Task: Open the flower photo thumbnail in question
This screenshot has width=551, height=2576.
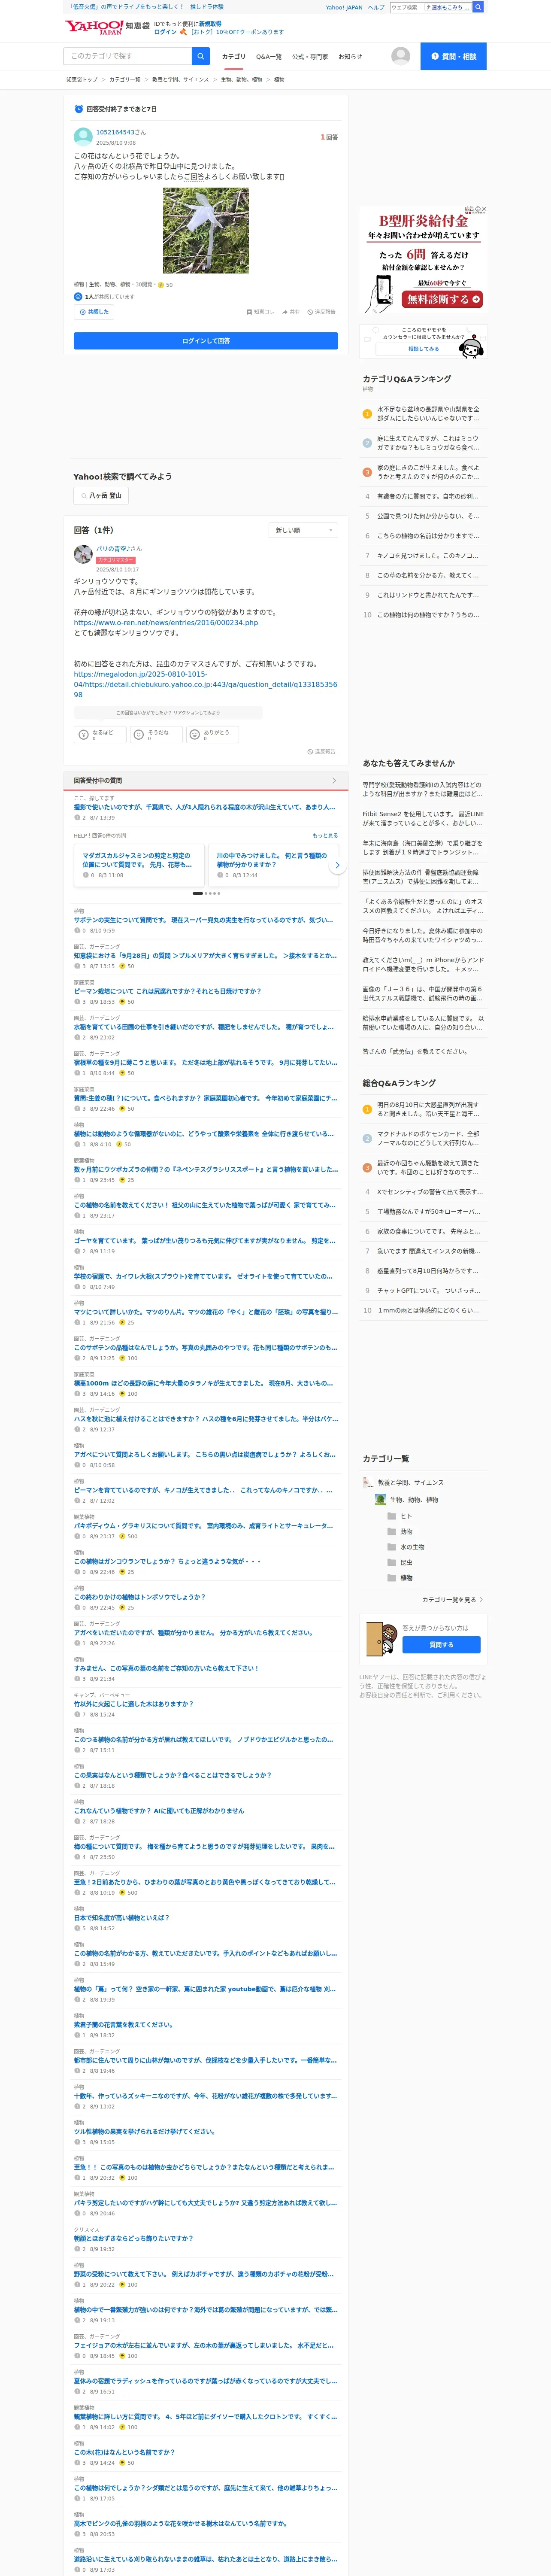Action: tap(206, 231)
